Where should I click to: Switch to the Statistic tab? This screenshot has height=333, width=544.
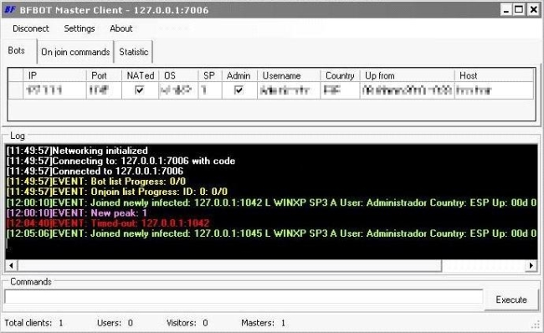134,52
